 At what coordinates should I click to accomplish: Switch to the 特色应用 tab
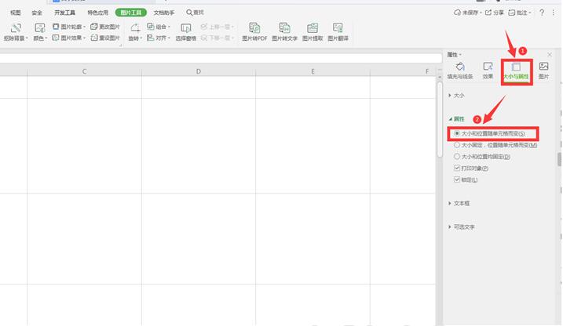[97, 13]
